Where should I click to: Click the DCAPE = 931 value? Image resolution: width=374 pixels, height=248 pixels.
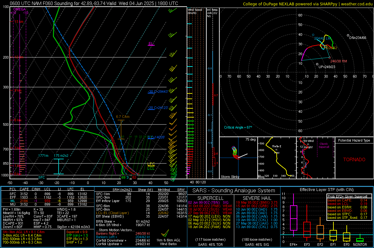click(13, 223)
